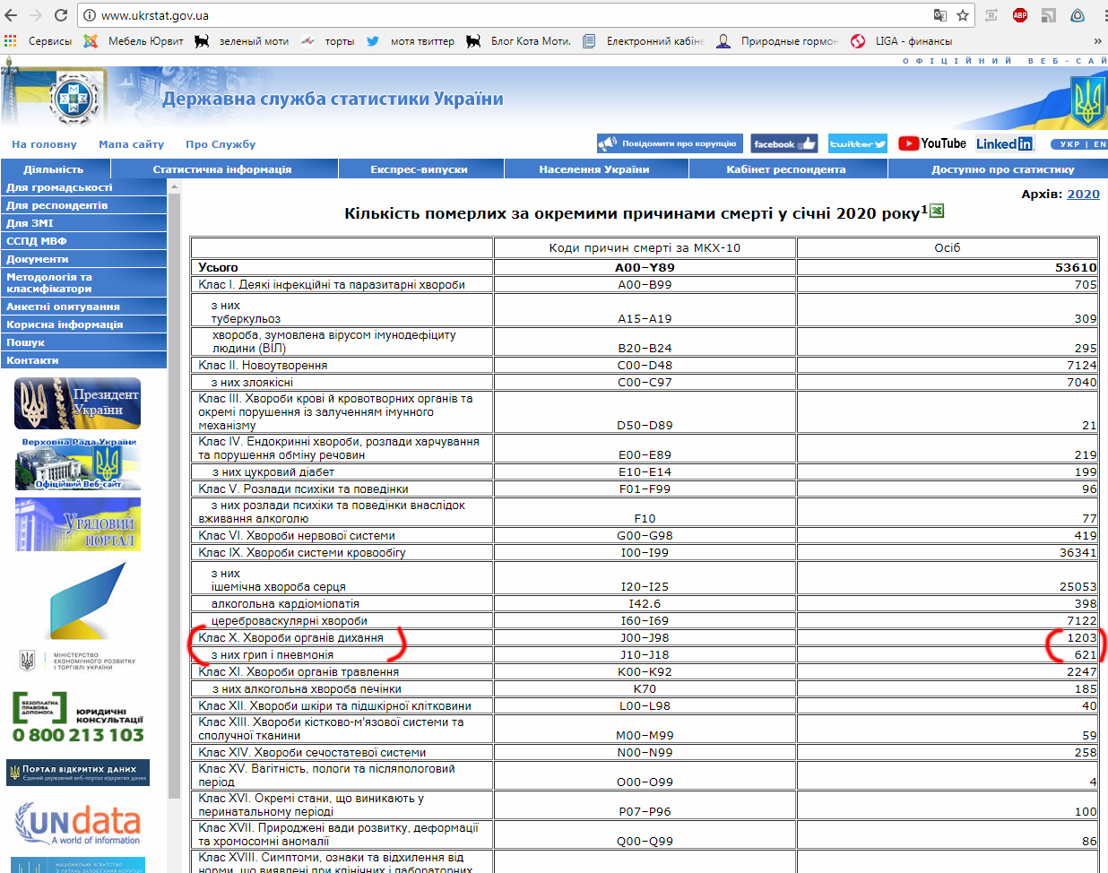Click the scroll-up arrow of the content scrollbar

tap(174, 186)
